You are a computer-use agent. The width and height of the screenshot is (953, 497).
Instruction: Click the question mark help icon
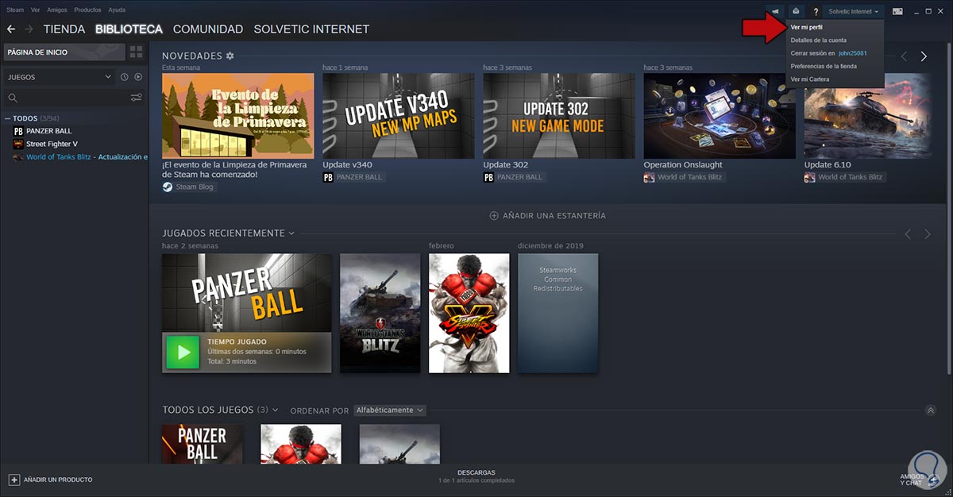coord(816,11)
